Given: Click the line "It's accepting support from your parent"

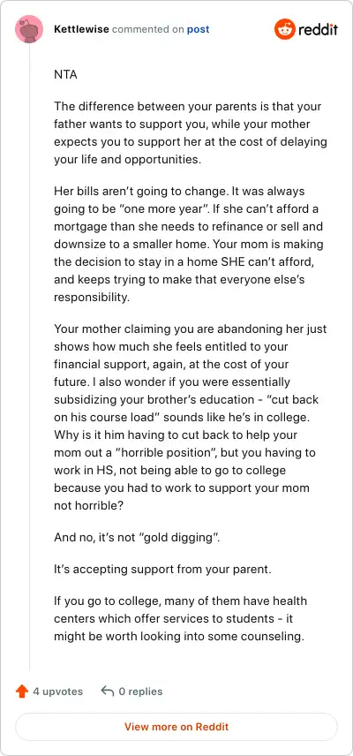Looking at the screenshot, I should 162,569.
